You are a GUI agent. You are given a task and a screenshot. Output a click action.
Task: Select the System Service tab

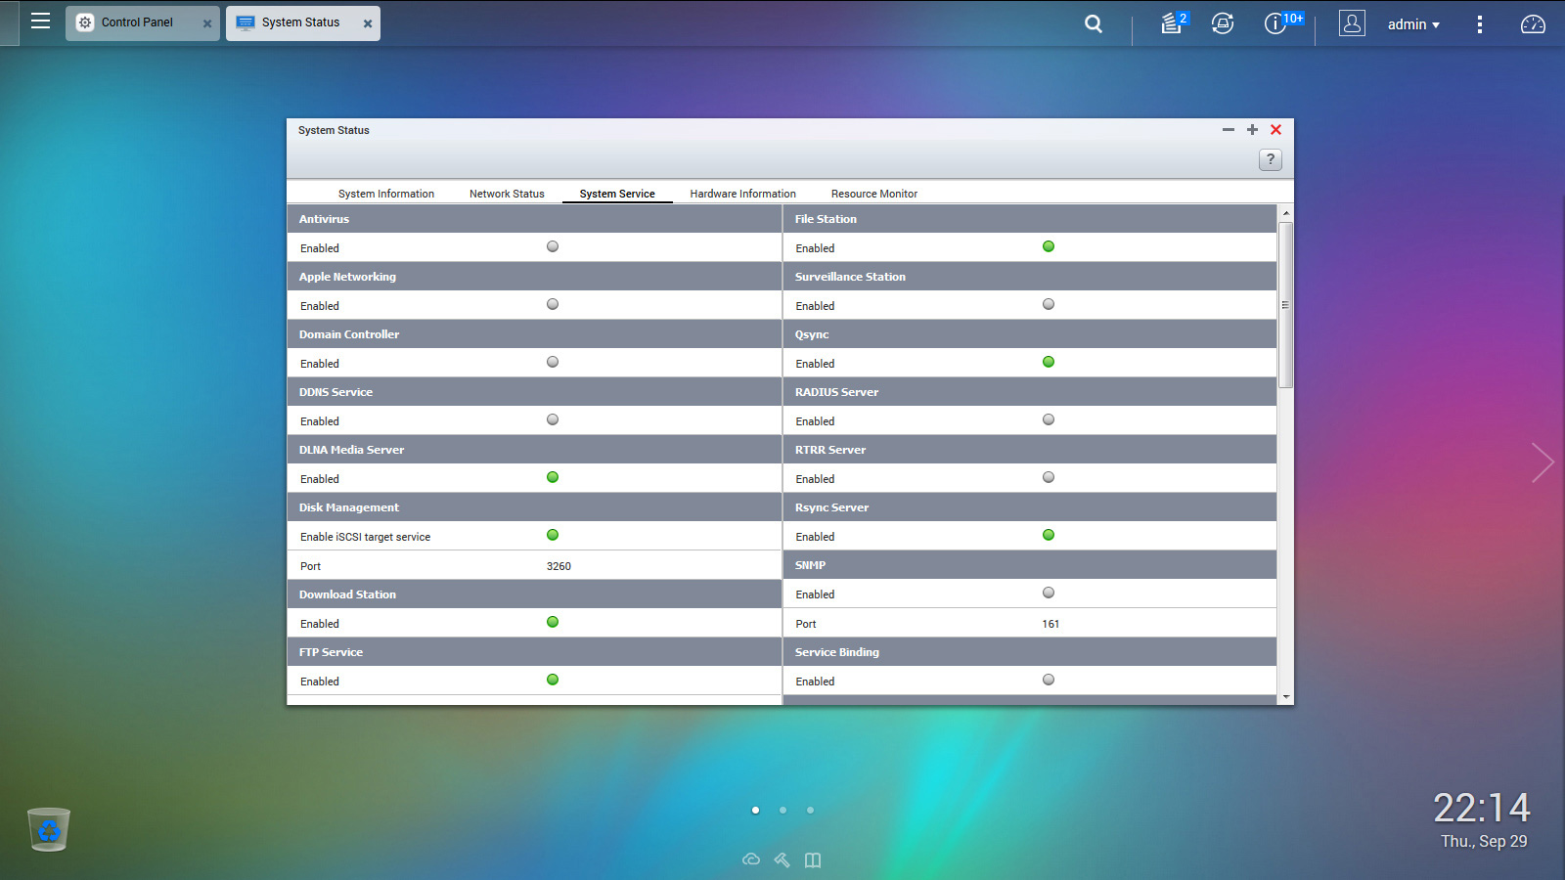click(x=617, y=194)
